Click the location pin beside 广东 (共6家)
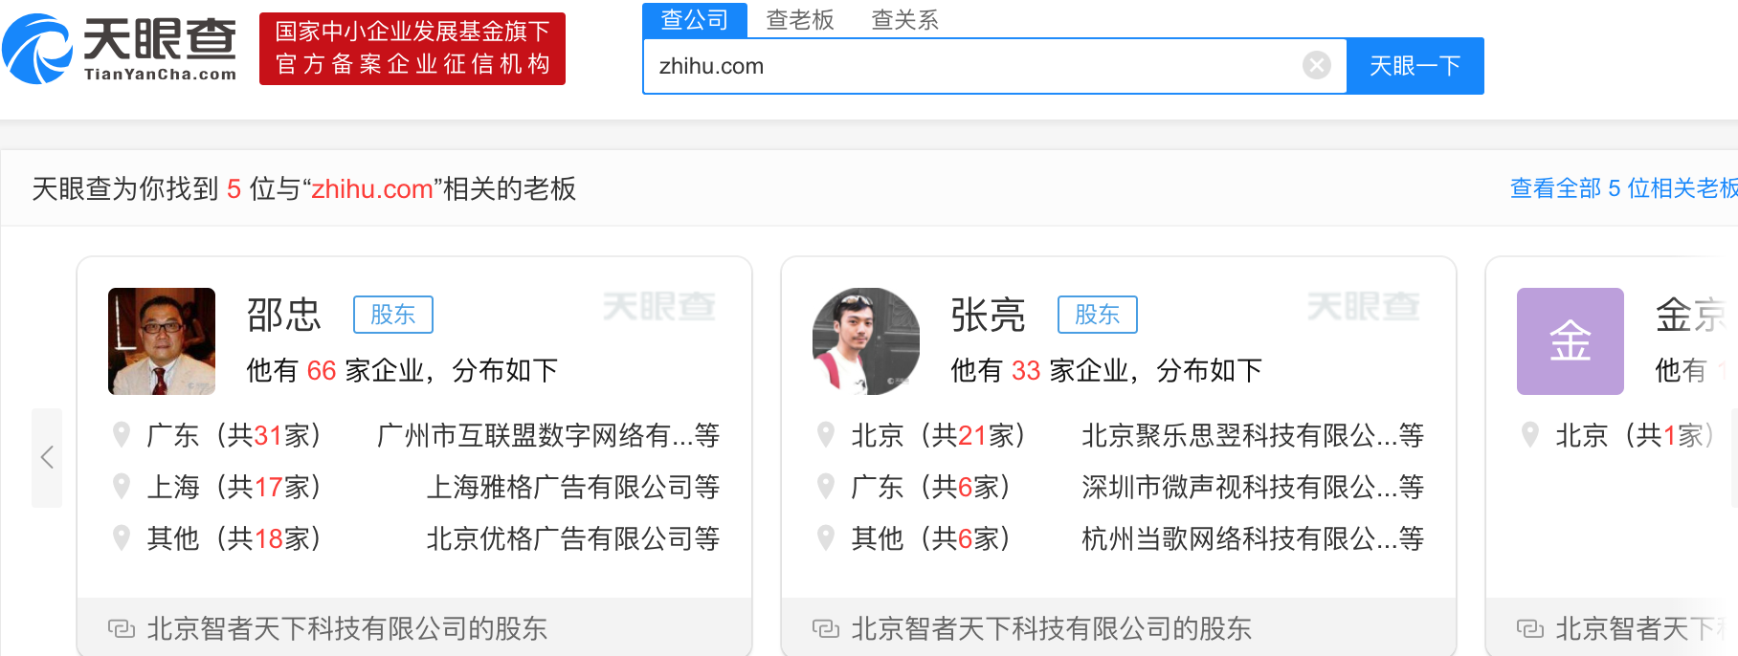 tap(826, 487)
